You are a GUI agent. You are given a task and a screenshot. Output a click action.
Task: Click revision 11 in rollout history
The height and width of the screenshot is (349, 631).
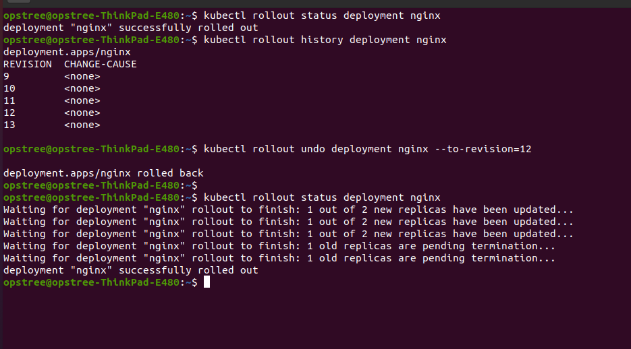pyautogui.click(x=9, y=100)
